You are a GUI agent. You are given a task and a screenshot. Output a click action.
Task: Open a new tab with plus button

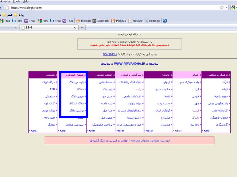pyautogui.click(x=82, y=27)
